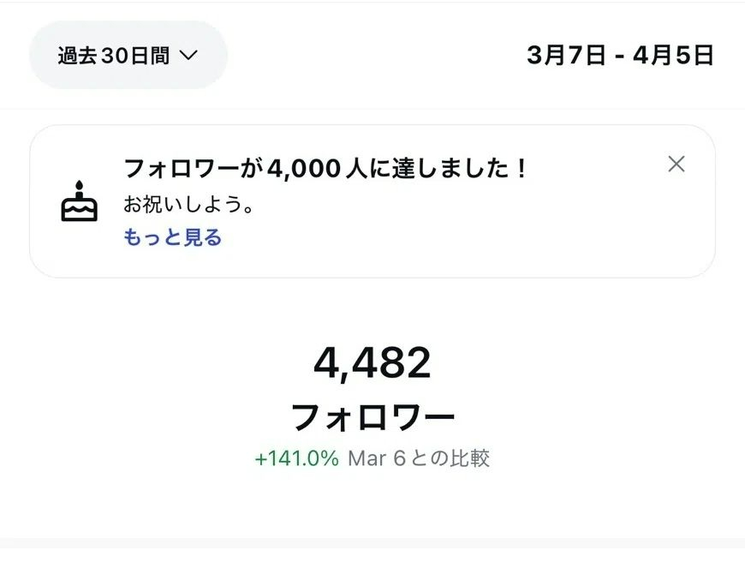
Task: Click the 4,482 follower count
Action: click(x=372, y=365)
